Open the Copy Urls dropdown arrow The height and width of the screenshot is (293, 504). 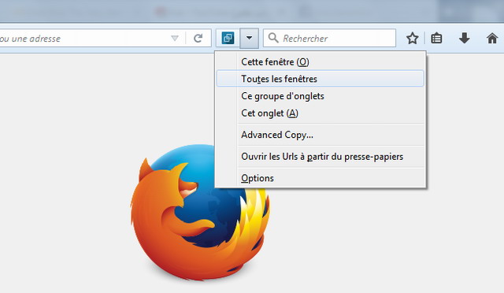click(x=249, y=39)
